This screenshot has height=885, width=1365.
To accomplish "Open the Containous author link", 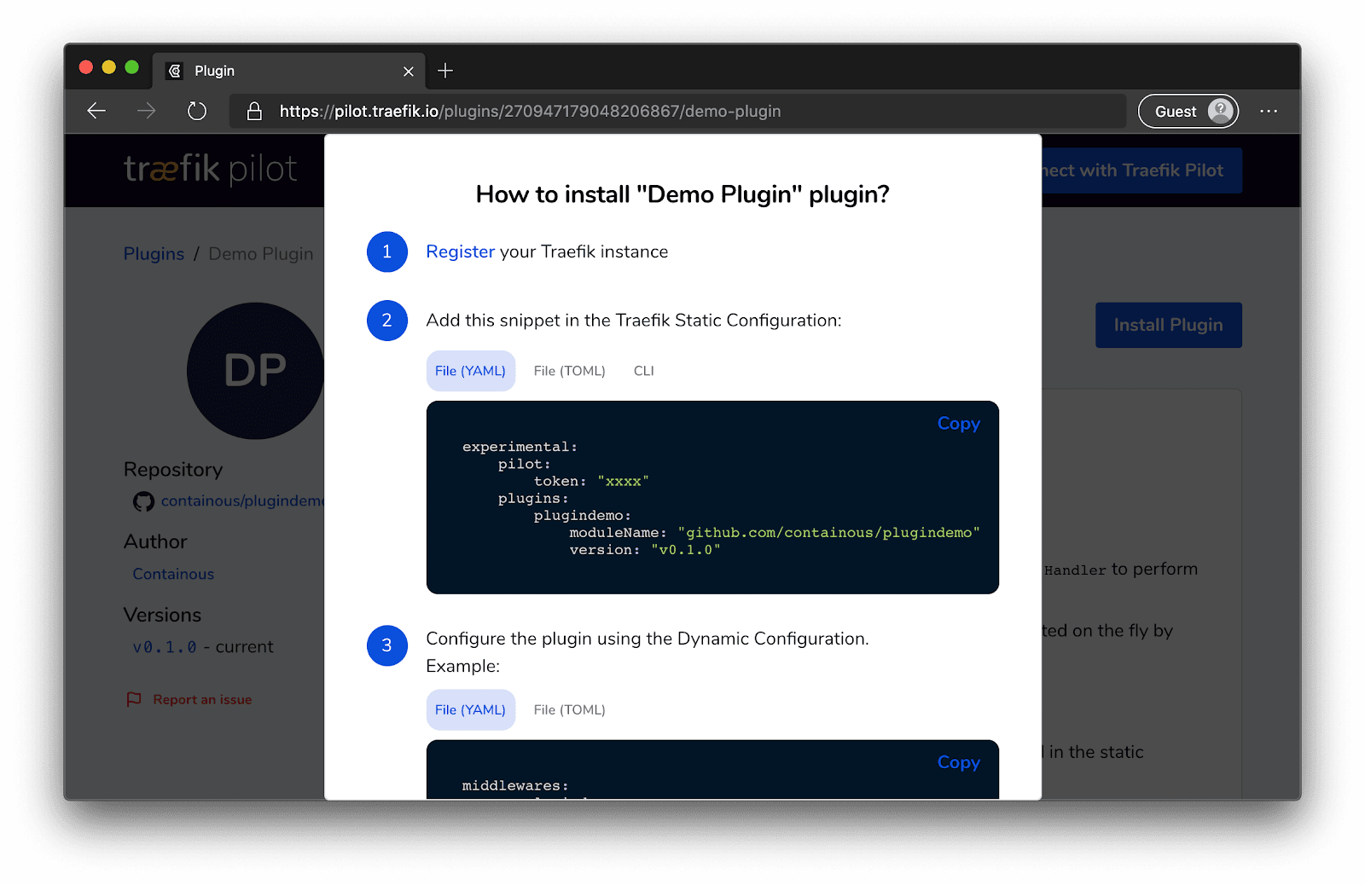I will [173, 574].
